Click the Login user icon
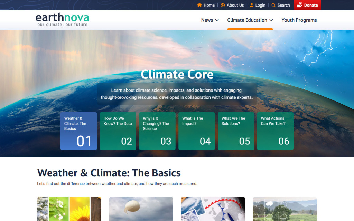This screenshot has width=354, height=221. [x=252, y=5]
